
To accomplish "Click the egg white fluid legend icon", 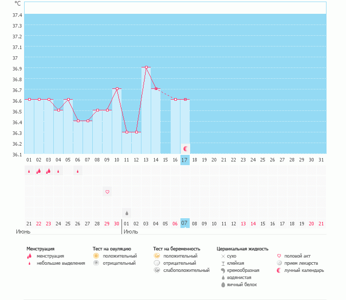I will click(x=223, y=285).
